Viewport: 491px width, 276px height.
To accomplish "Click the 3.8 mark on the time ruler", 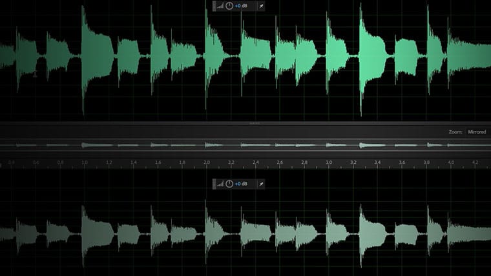I will 426,163.
